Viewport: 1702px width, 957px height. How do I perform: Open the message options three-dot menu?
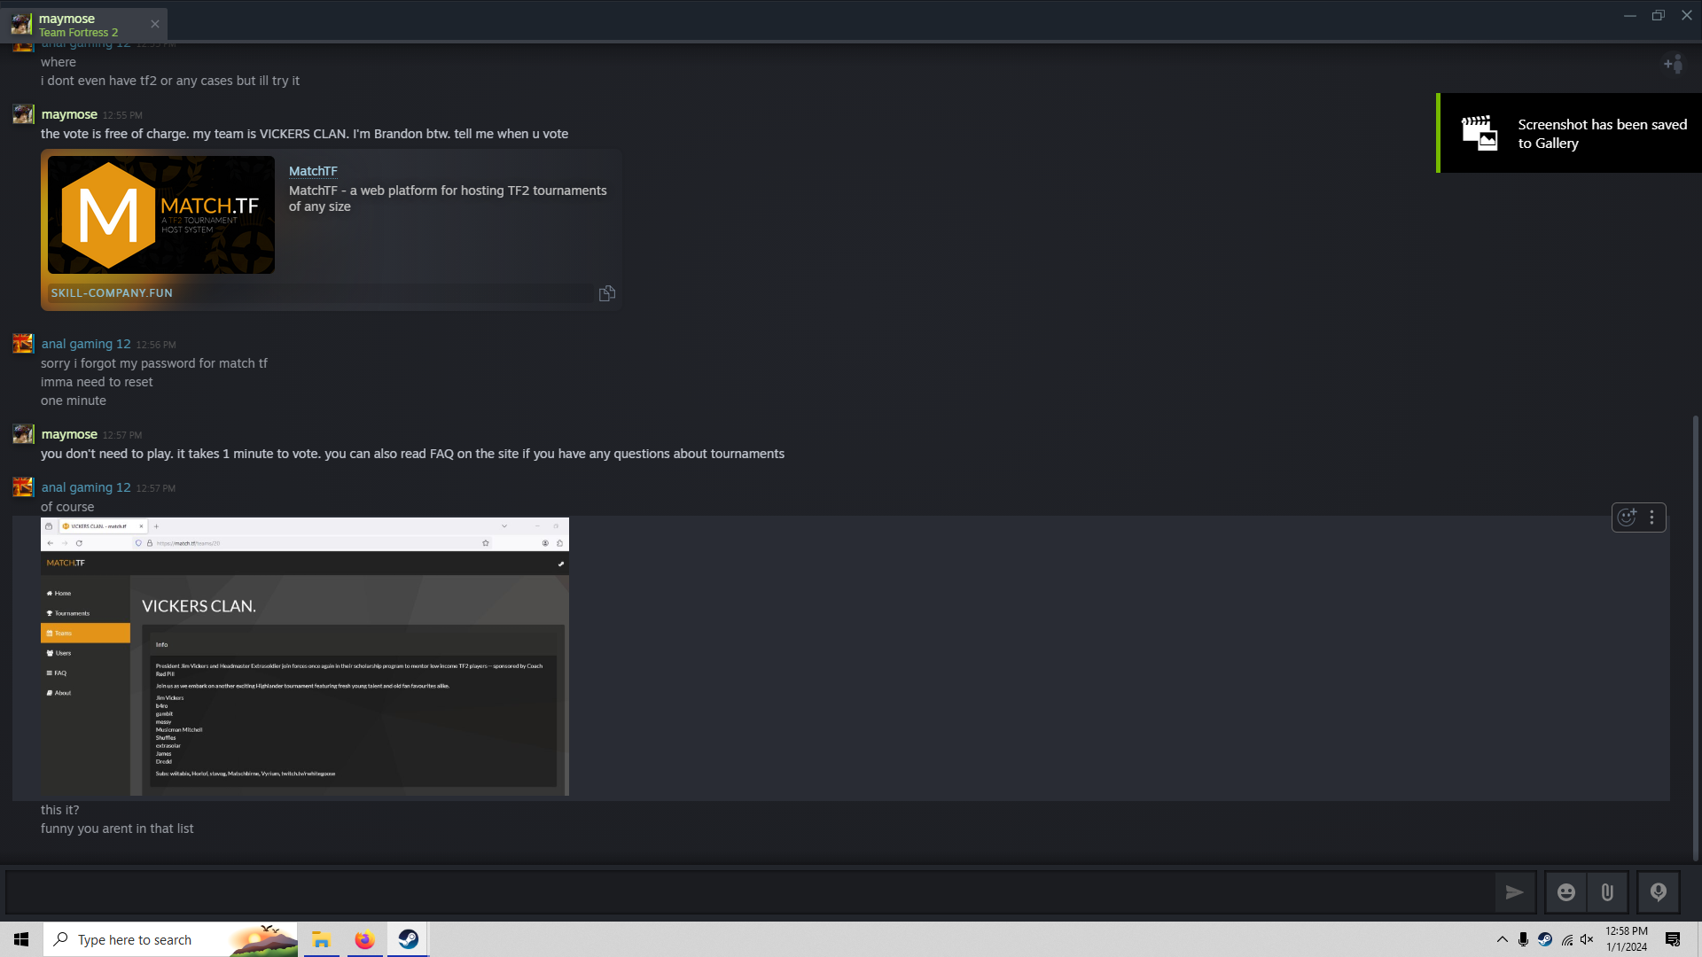click(1651, 517)
